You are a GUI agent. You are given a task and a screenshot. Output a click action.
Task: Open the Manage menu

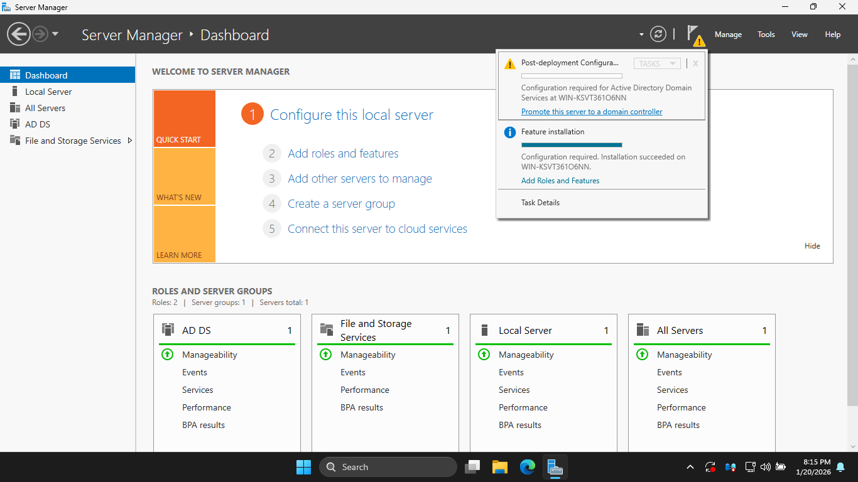click(x=728, y=35)
